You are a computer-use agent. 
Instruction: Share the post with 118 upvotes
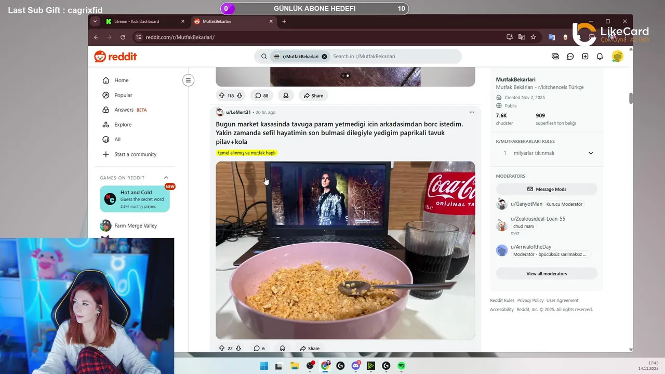(x=313, y=96)
